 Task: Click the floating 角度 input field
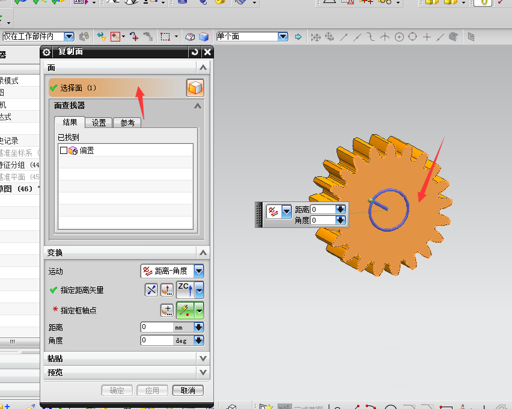coord(323,220)
